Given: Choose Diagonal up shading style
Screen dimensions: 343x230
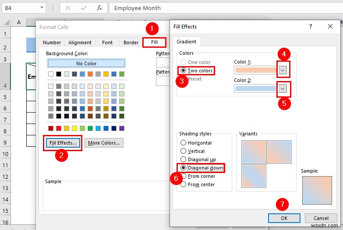Looking at the screenshot, I should tap(183, 159).
